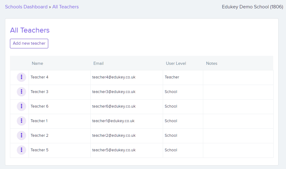The width and height of the screenshot is (286, 169).
Task: Open the actions menu for Teacher 2
Action: (21, 136)
